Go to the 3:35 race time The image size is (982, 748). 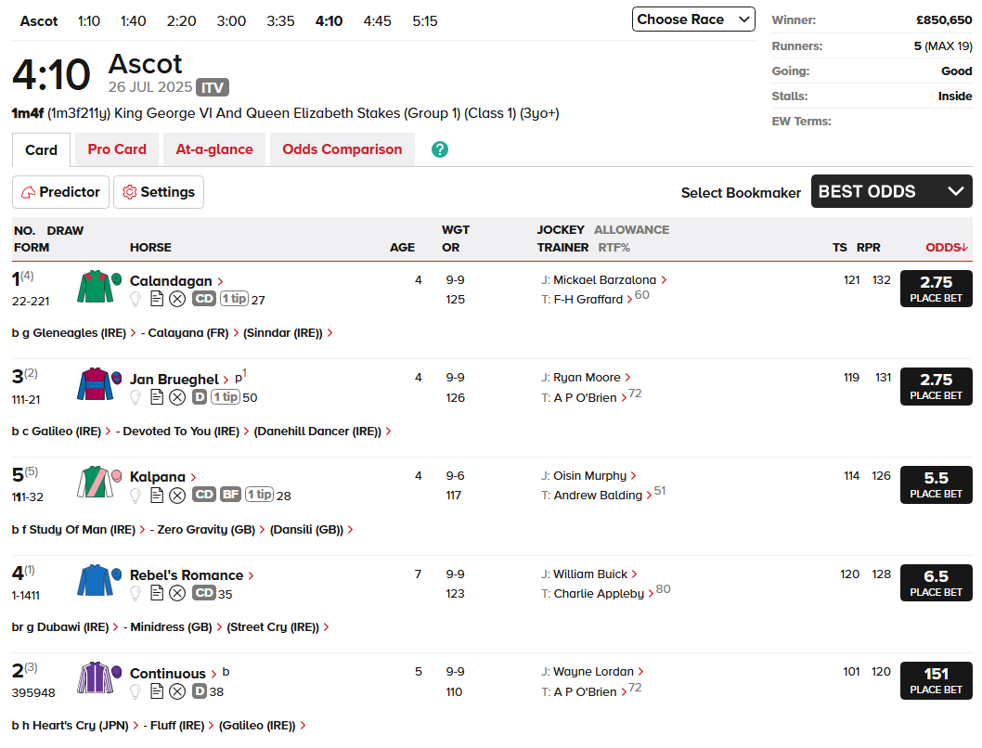[x=280, y=21]
